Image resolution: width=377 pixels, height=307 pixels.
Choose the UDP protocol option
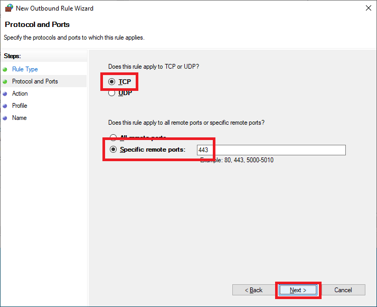coord(112,93)
